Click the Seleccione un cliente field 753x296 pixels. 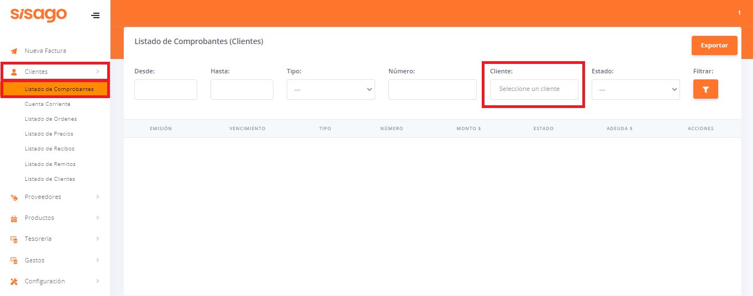pos(534,89)
